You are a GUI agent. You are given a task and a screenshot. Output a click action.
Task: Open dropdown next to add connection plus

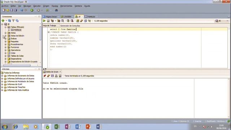click(6, 21)
